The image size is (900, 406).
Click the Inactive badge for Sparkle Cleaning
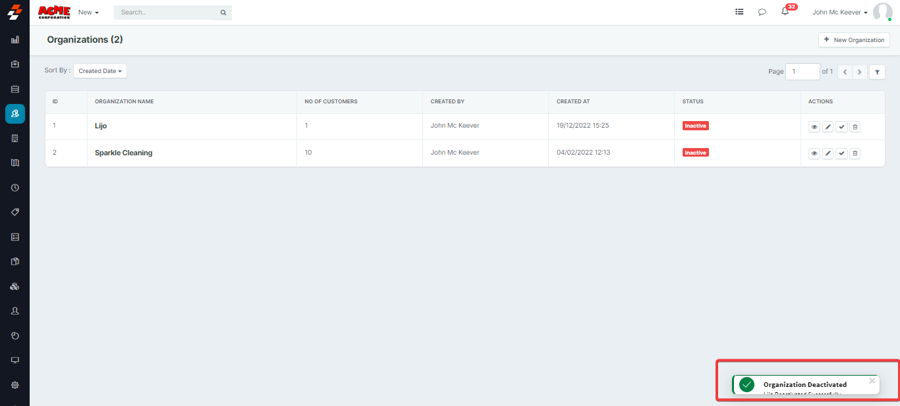(x=695, y=153)
